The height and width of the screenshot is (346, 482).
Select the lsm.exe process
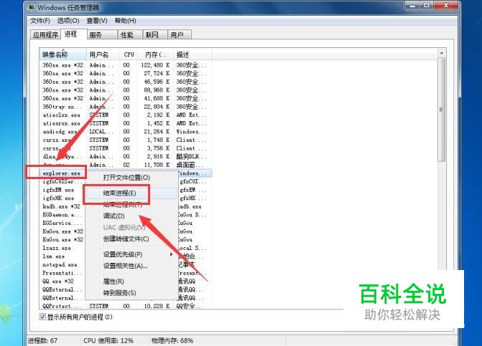53,256
